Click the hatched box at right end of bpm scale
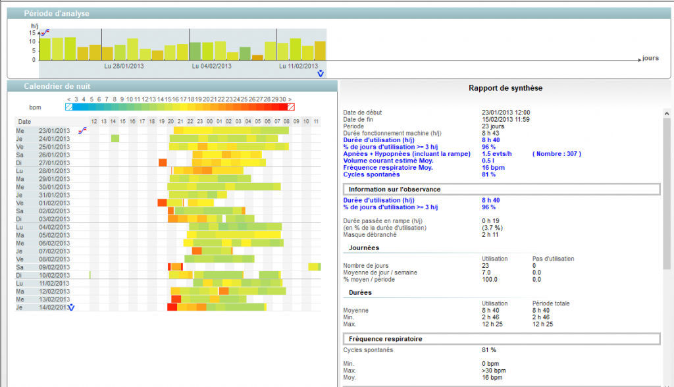The height and width of the screenshot is (387, 674). [x=291, y=107]
